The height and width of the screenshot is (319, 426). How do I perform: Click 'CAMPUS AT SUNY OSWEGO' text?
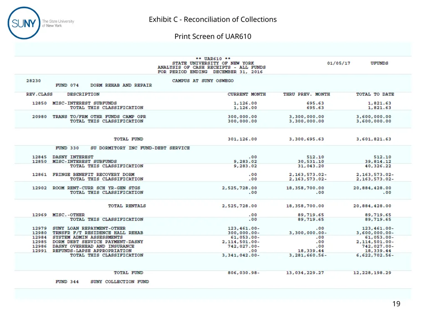coord(203,81)
